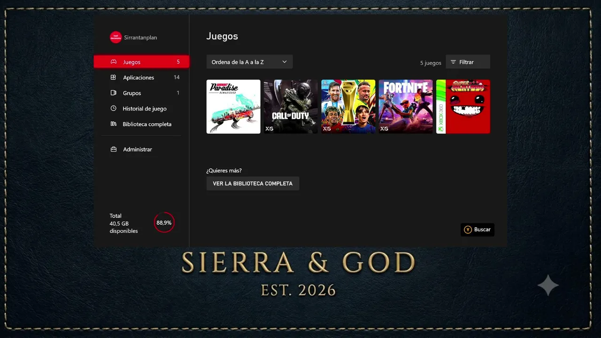The height and width of the screenshot is (338, 601).
Task: Click the Historial de juego clock icon
Action: pyautogui.click(x=113, y=108)
